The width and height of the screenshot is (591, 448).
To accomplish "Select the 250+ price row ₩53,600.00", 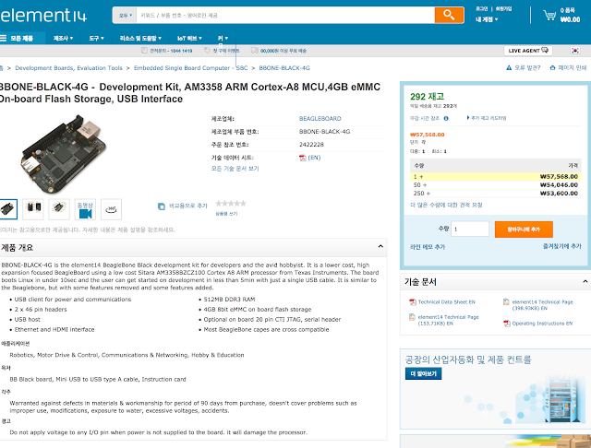I will 495,194.
